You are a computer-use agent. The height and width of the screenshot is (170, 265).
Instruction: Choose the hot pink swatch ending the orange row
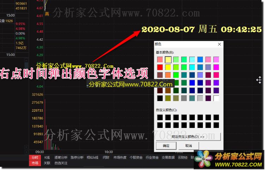click(x=216, y=75)
